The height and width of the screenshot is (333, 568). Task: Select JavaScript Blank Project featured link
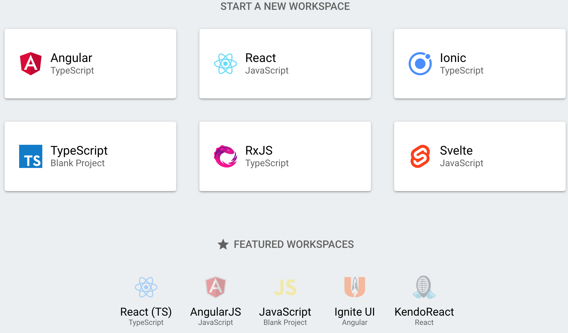point(285,312)
